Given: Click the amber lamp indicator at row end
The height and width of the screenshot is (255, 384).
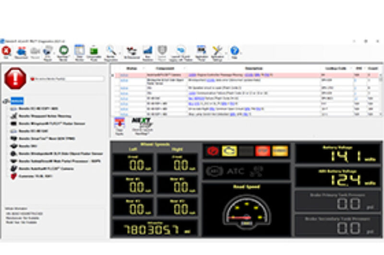Looking at the screenshot, I should click(280, 151).
